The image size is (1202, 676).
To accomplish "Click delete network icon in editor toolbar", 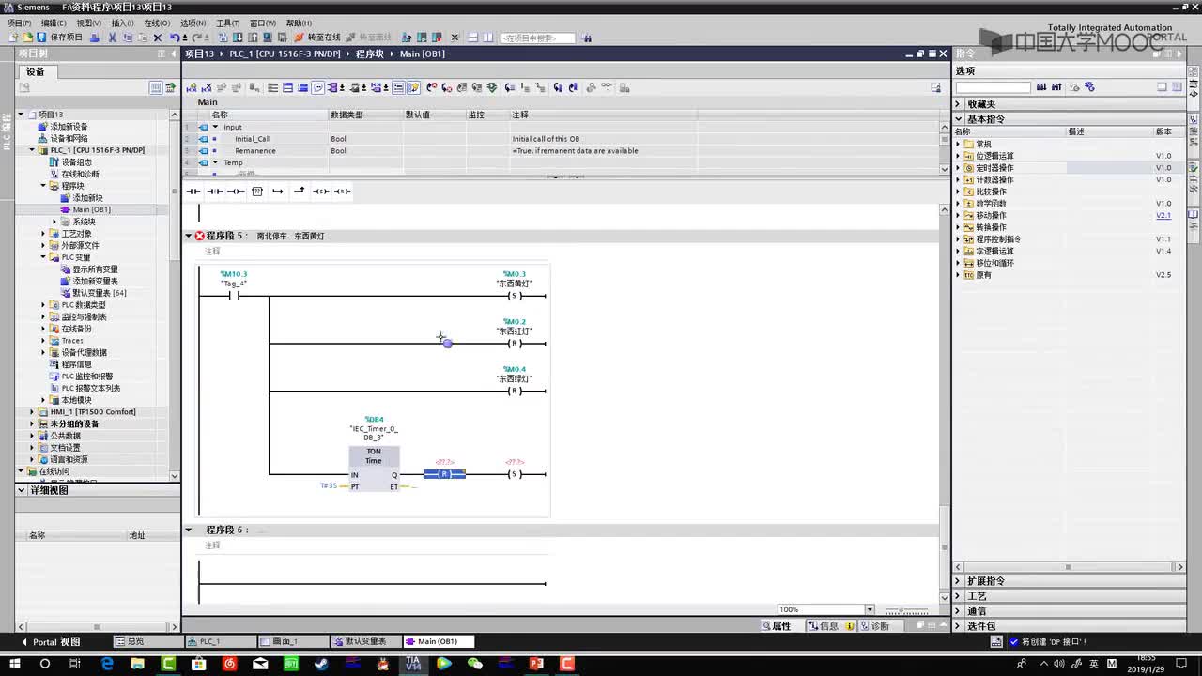I will tap(207, 87).
